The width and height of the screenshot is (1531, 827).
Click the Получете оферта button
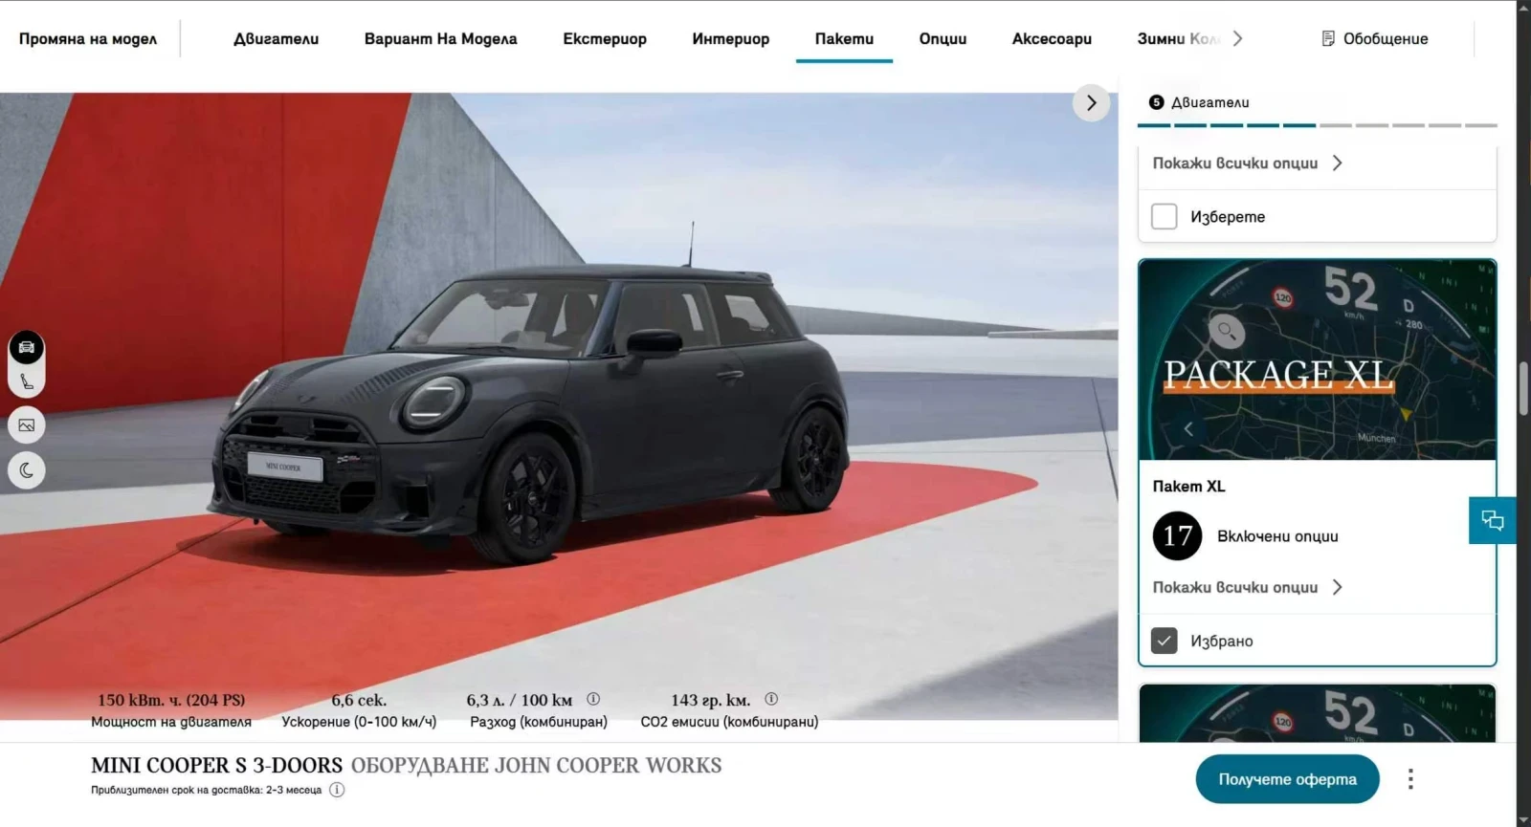1287,779
